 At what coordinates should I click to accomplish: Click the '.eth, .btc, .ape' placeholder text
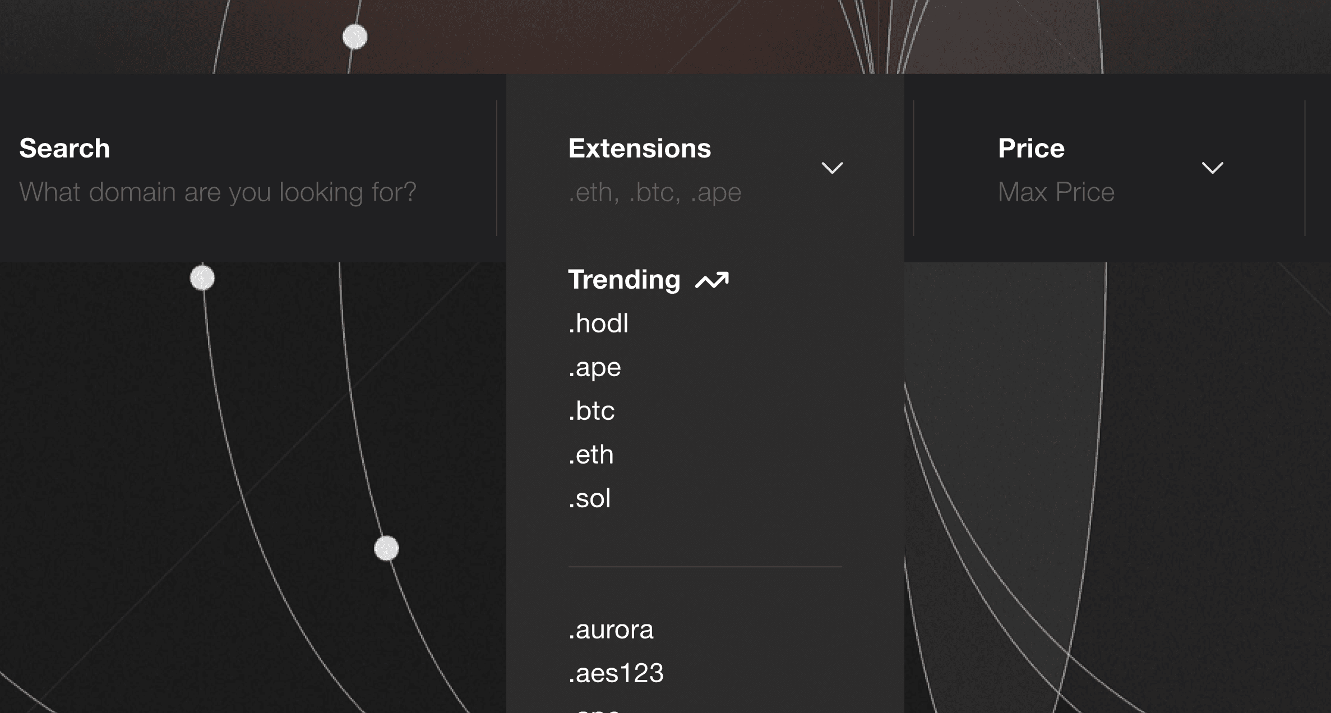(x=654, y=192)
